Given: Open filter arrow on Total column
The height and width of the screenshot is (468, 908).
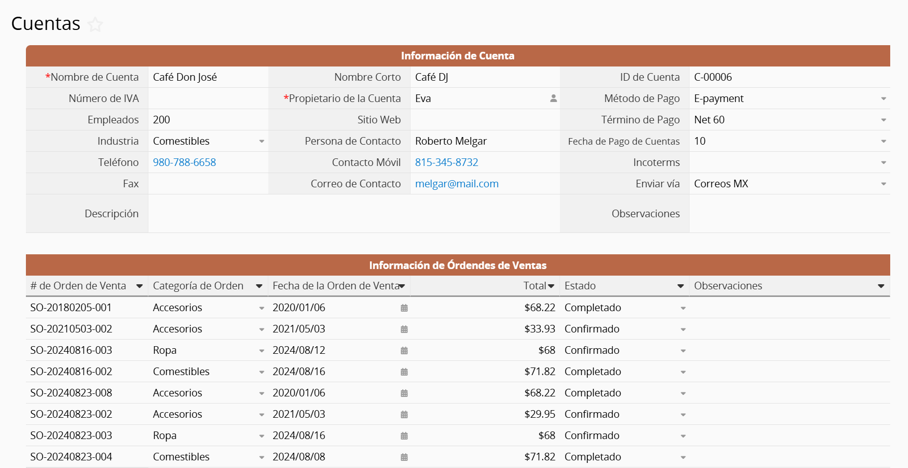Looking at the screenshot, I should 551,286.
